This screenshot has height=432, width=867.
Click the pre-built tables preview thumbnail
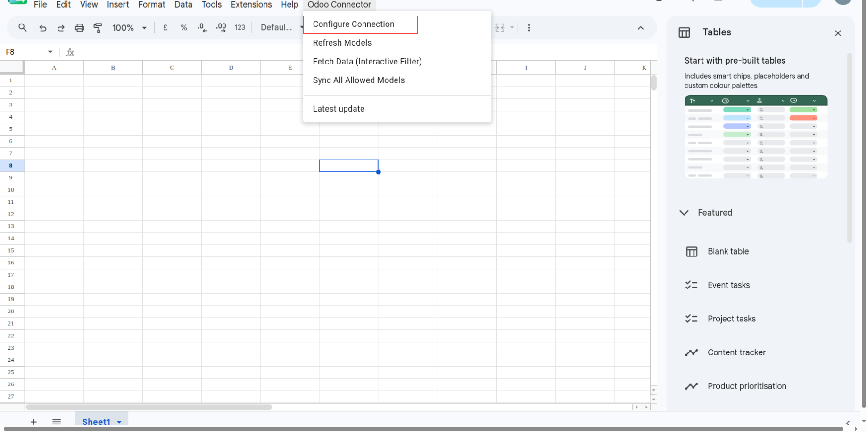[756, 137]
